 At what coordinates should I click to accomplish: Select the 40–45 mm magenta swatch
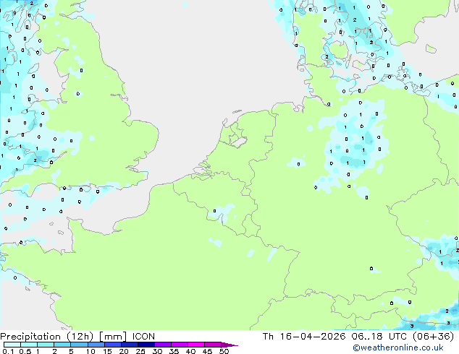(x=196, y=345)
